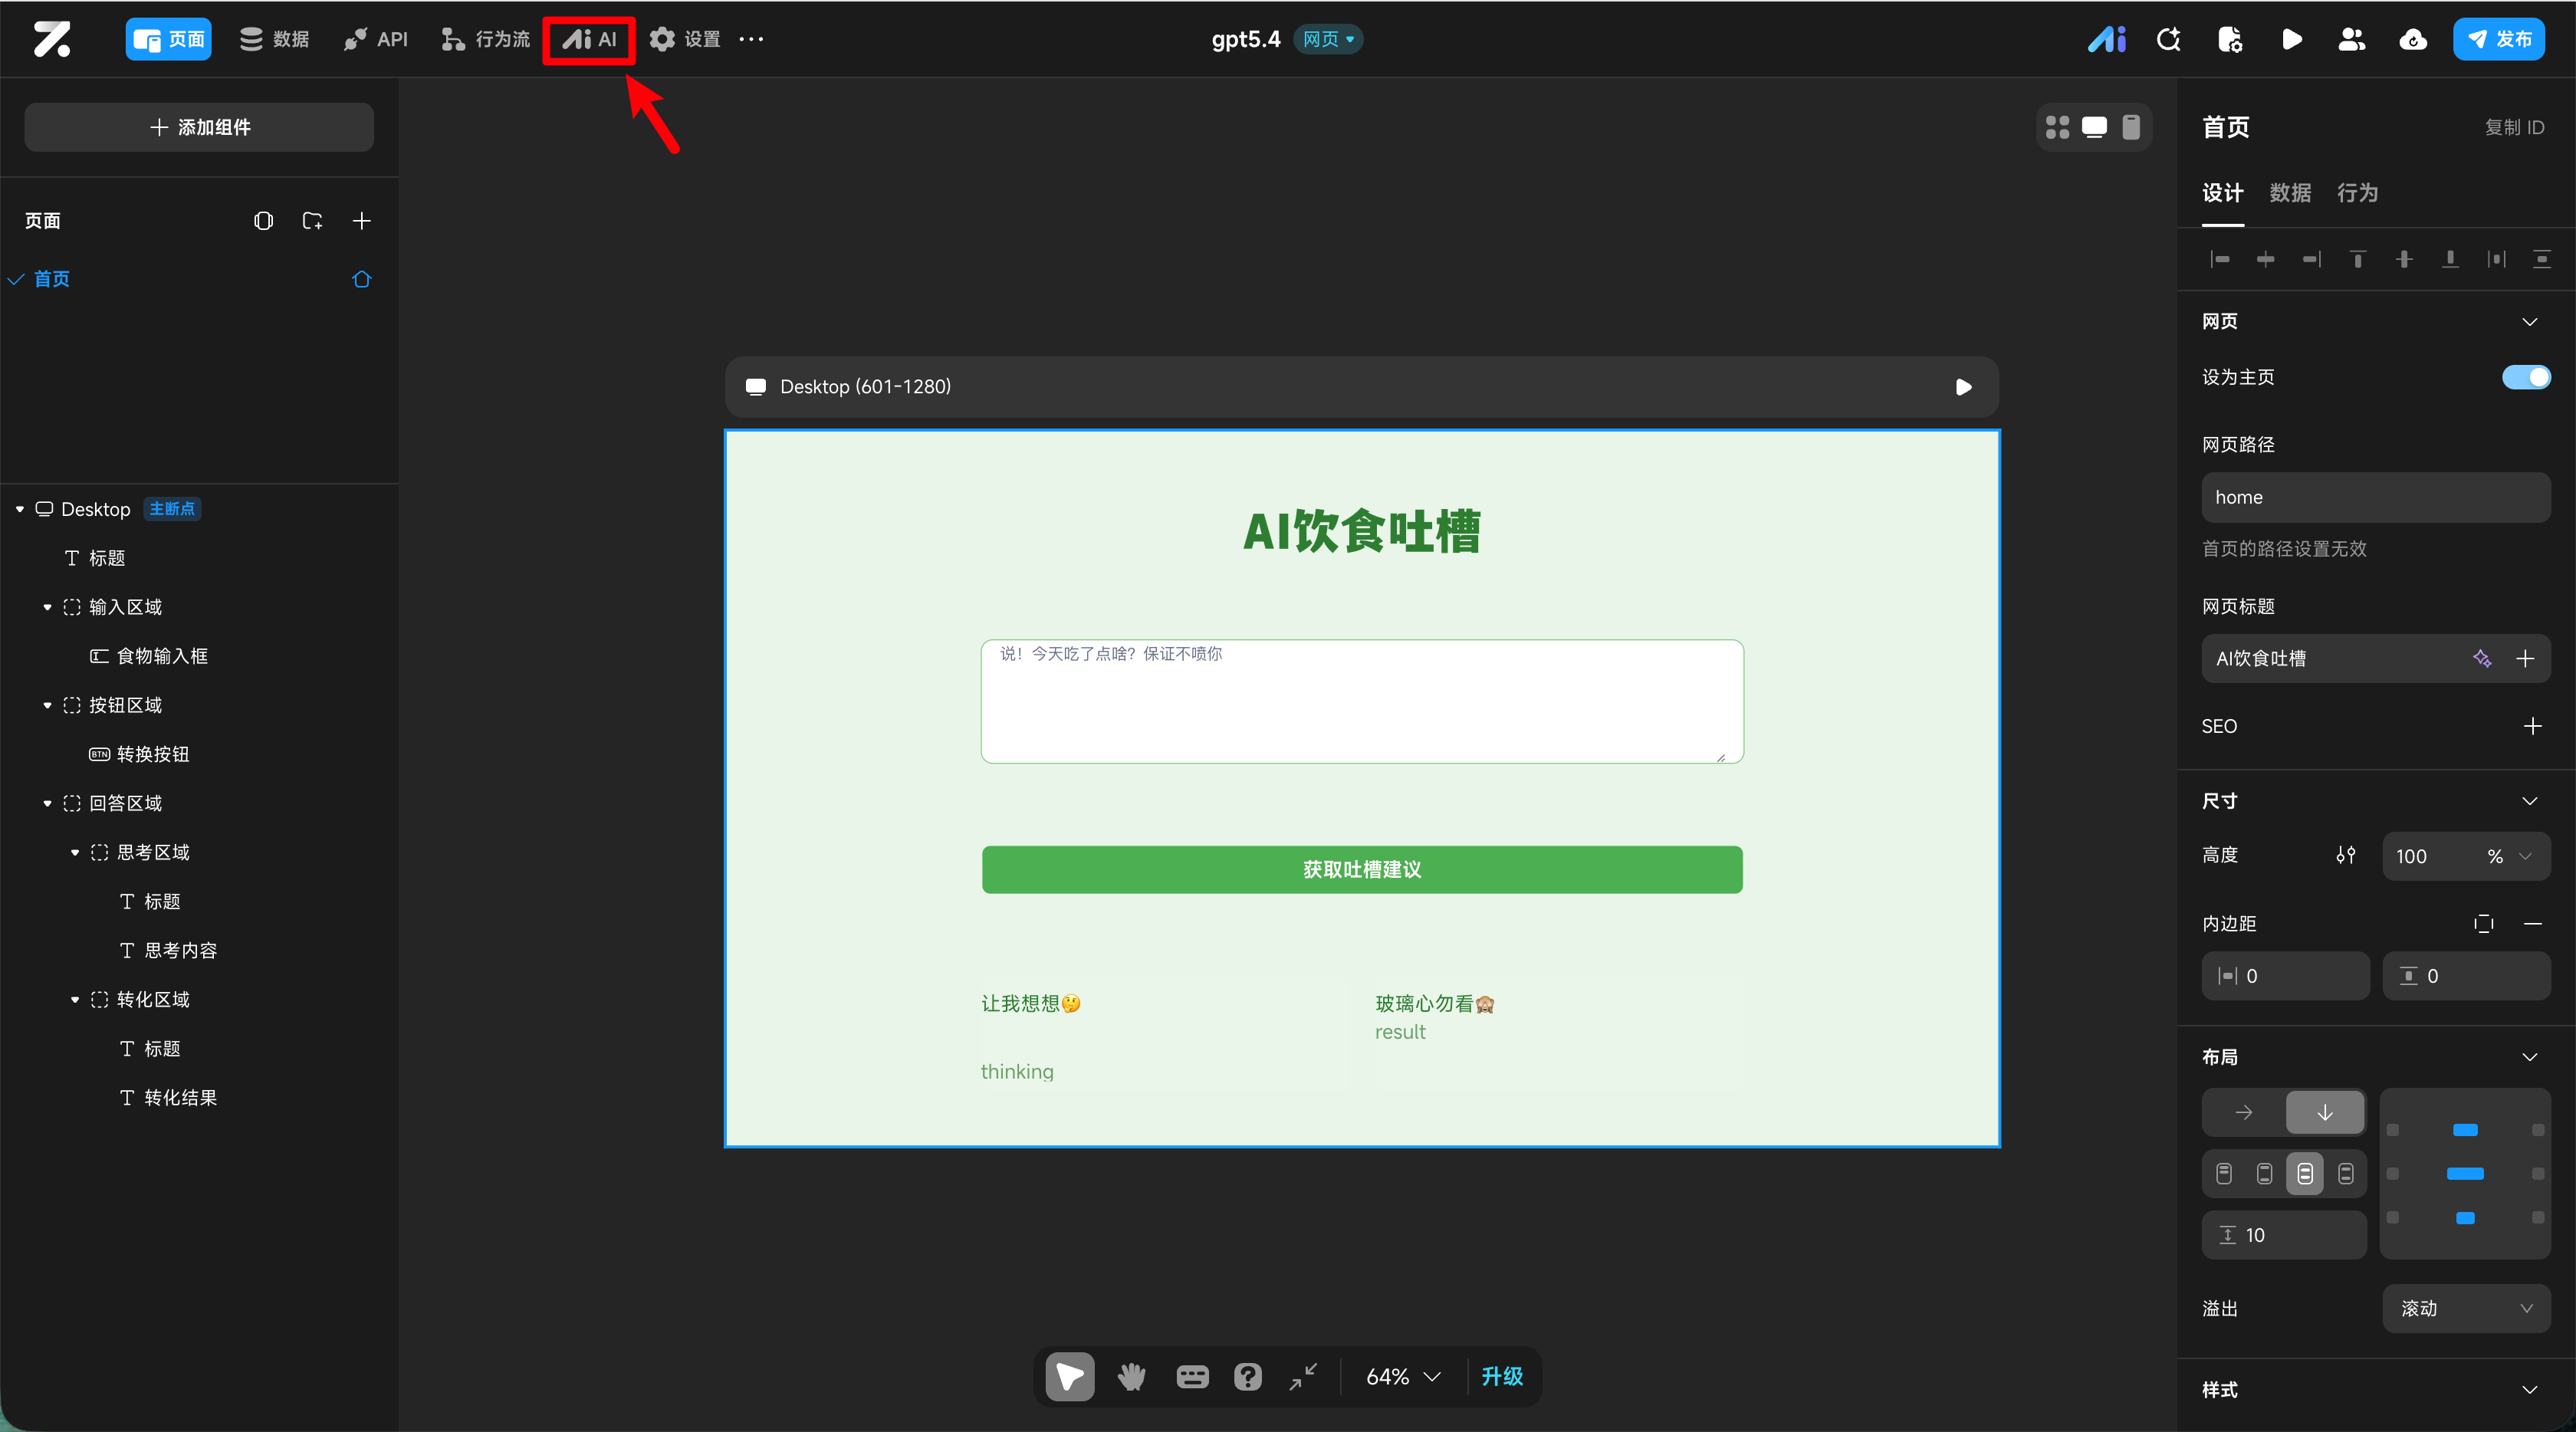Click the duplicate page icon in 页面 panel
This screenshot has width=2576, height=1432.
click(x=262, y=220)
